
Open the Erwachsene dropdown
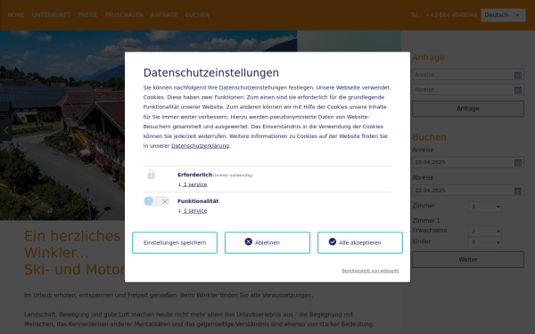click(484, 231)
